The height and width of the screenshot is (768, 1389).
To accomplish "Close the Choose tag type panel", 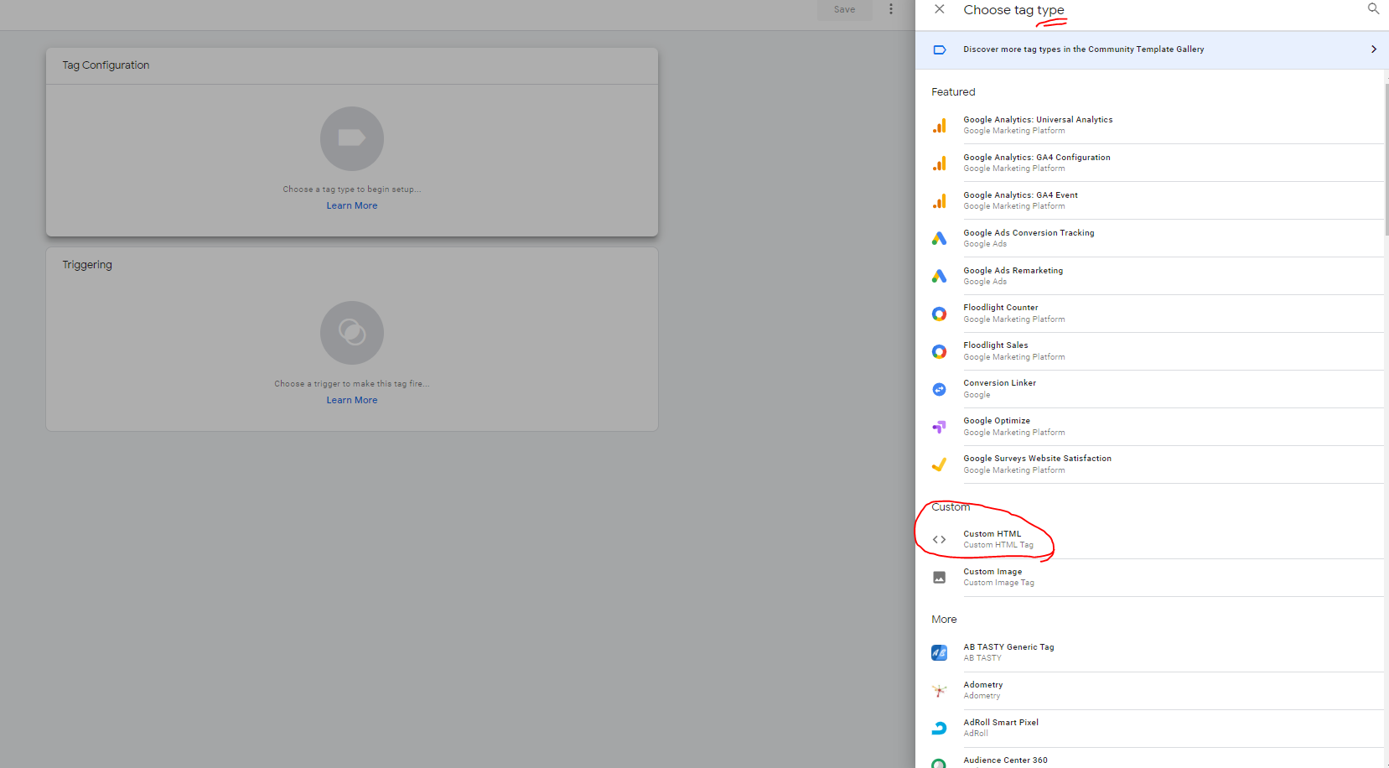I will pyautogui.click(x=939, y=9).
